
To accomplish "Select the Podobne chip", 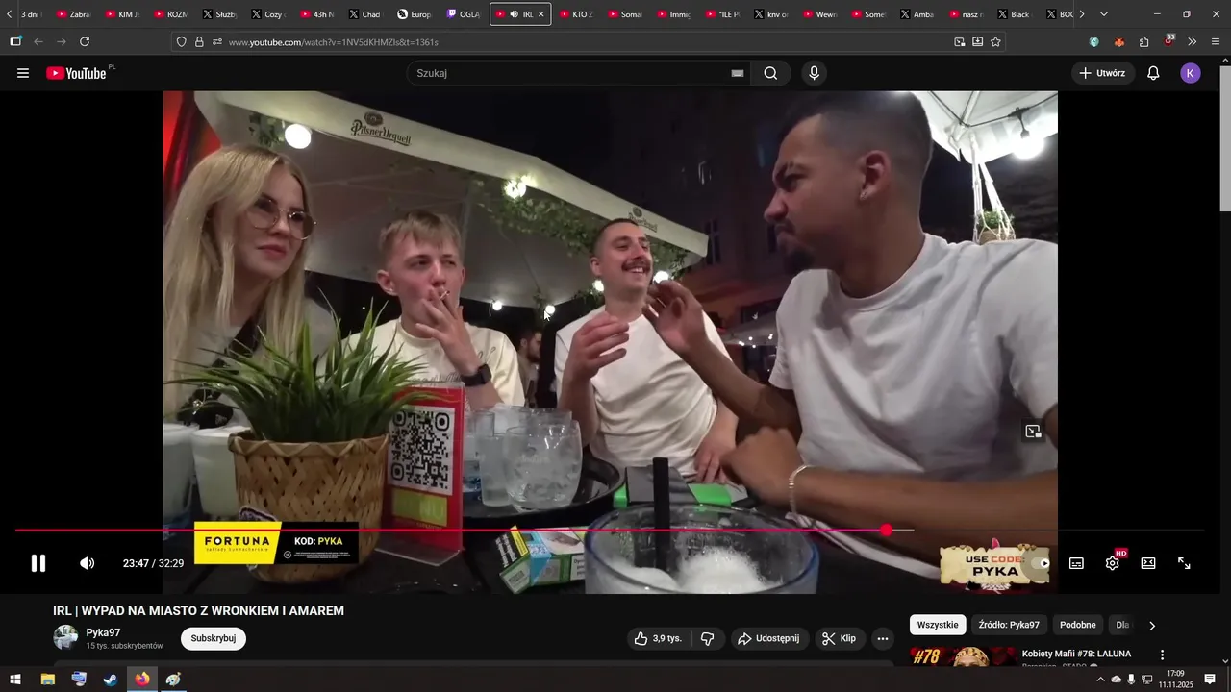I will 1078,625.
